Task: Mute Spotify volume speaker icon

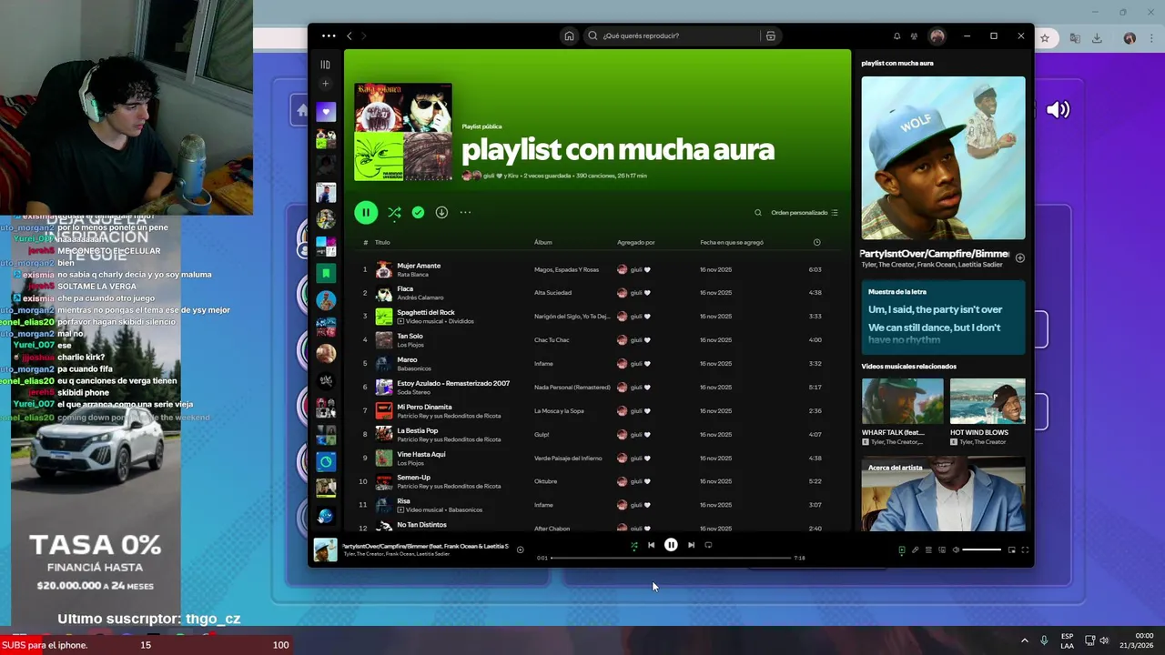Action: [956, 550]
